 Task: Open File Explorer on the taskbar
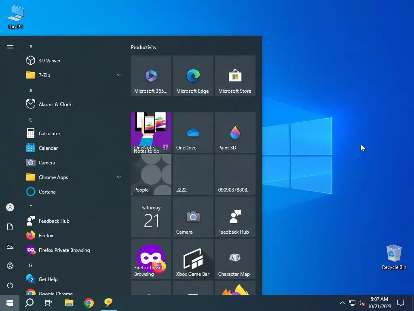coord(69,303)
